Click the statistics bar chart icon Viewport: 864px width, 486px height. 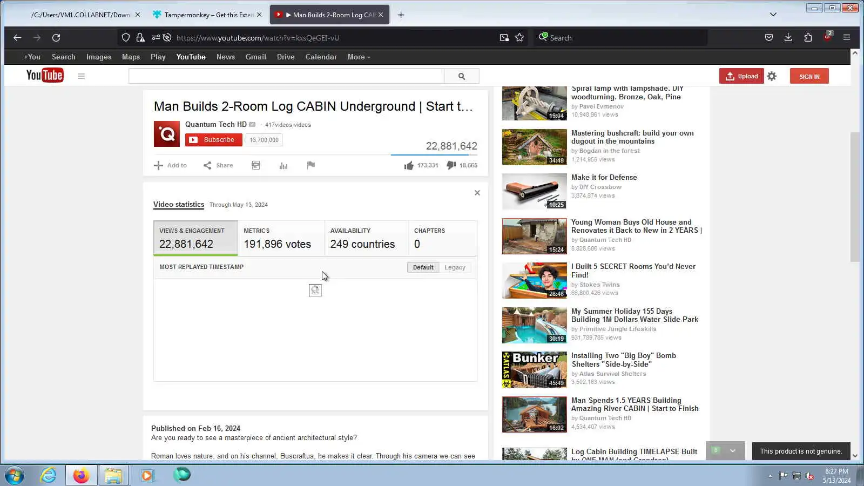click(x=283, y=165)
